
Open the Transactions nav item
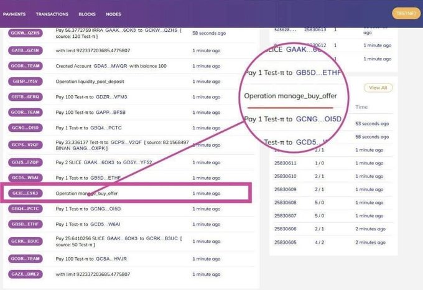[52, 14]
